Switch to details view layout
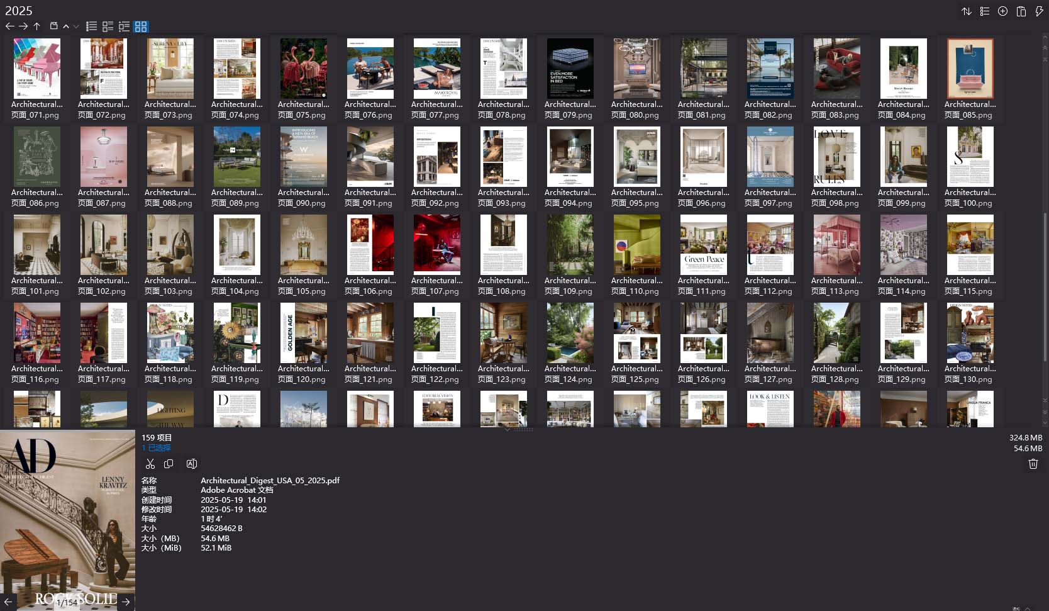1049x611 pixels. pyautogui.click(x=108, y=26)
